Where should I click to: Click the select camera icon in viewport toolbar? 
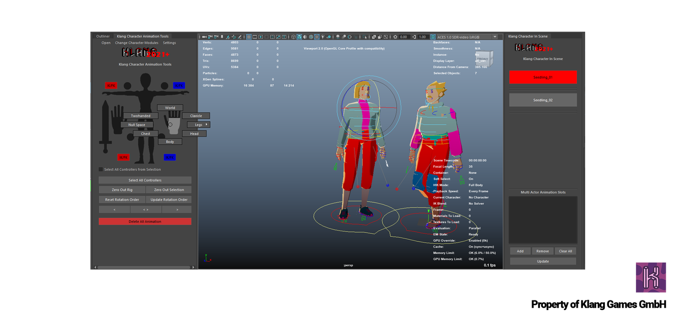coord(204,37)
